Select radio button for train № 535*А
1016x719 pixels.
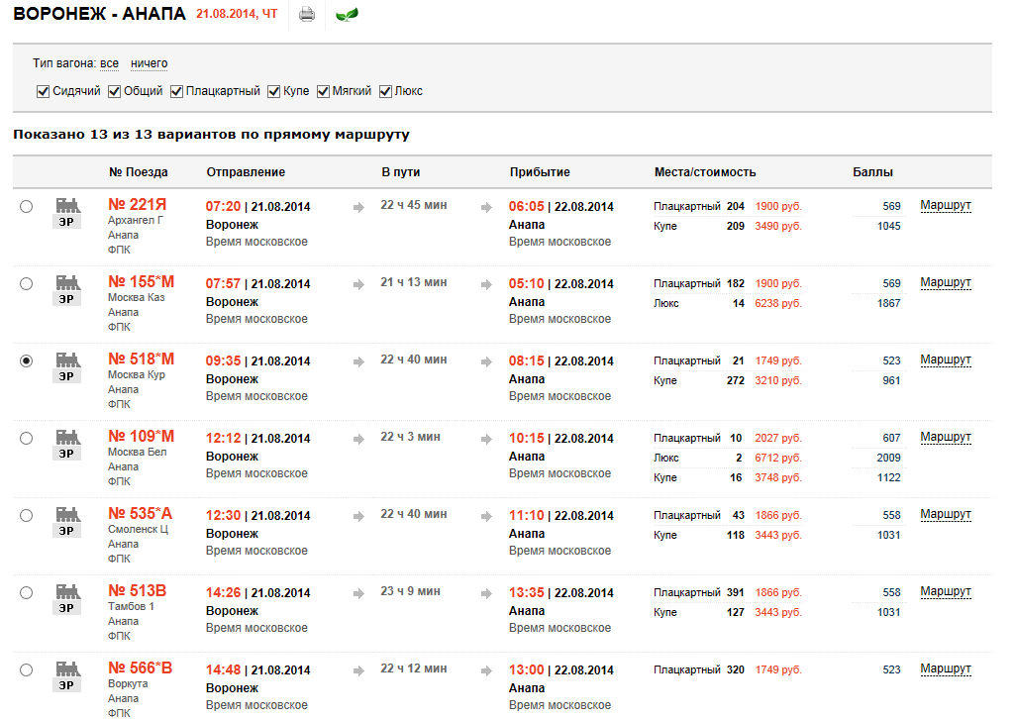26,515
